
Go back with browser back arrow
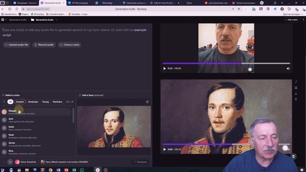click(x=3, y=9)
